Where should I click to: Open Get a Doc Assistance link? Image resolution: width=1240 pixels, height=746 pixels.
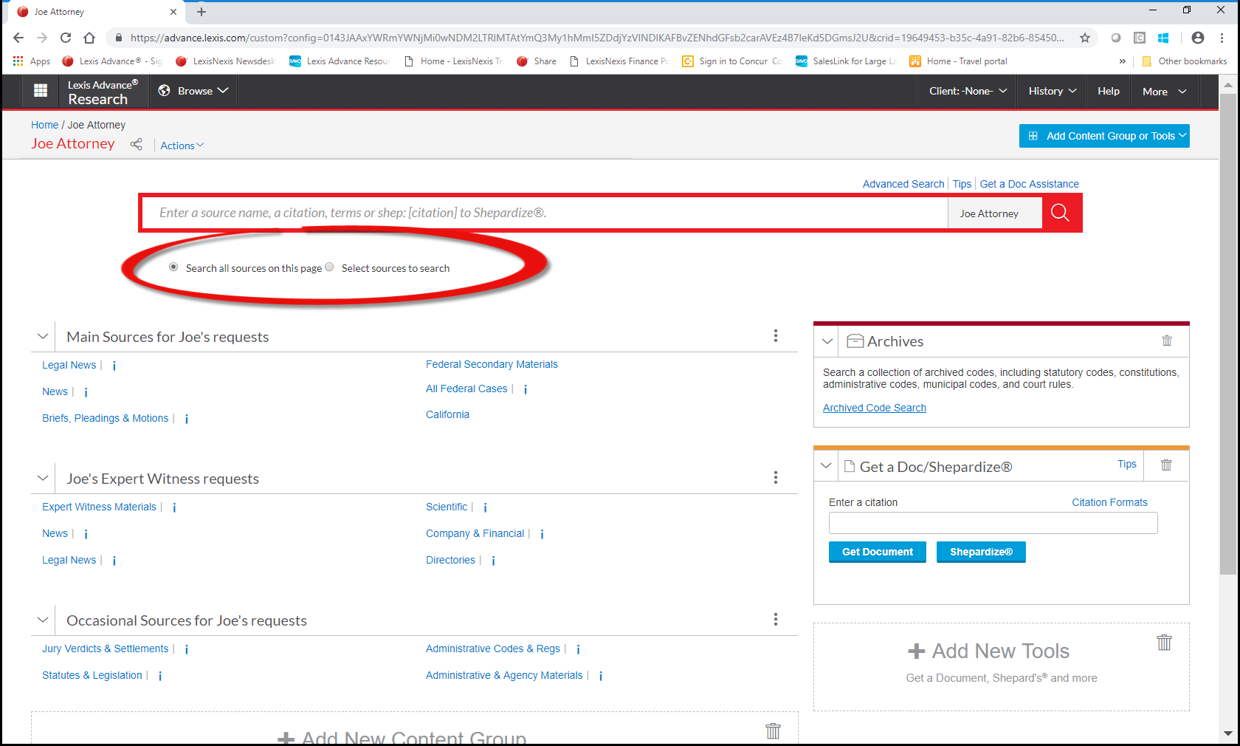pyautogui.click(x=1029, y=184)
